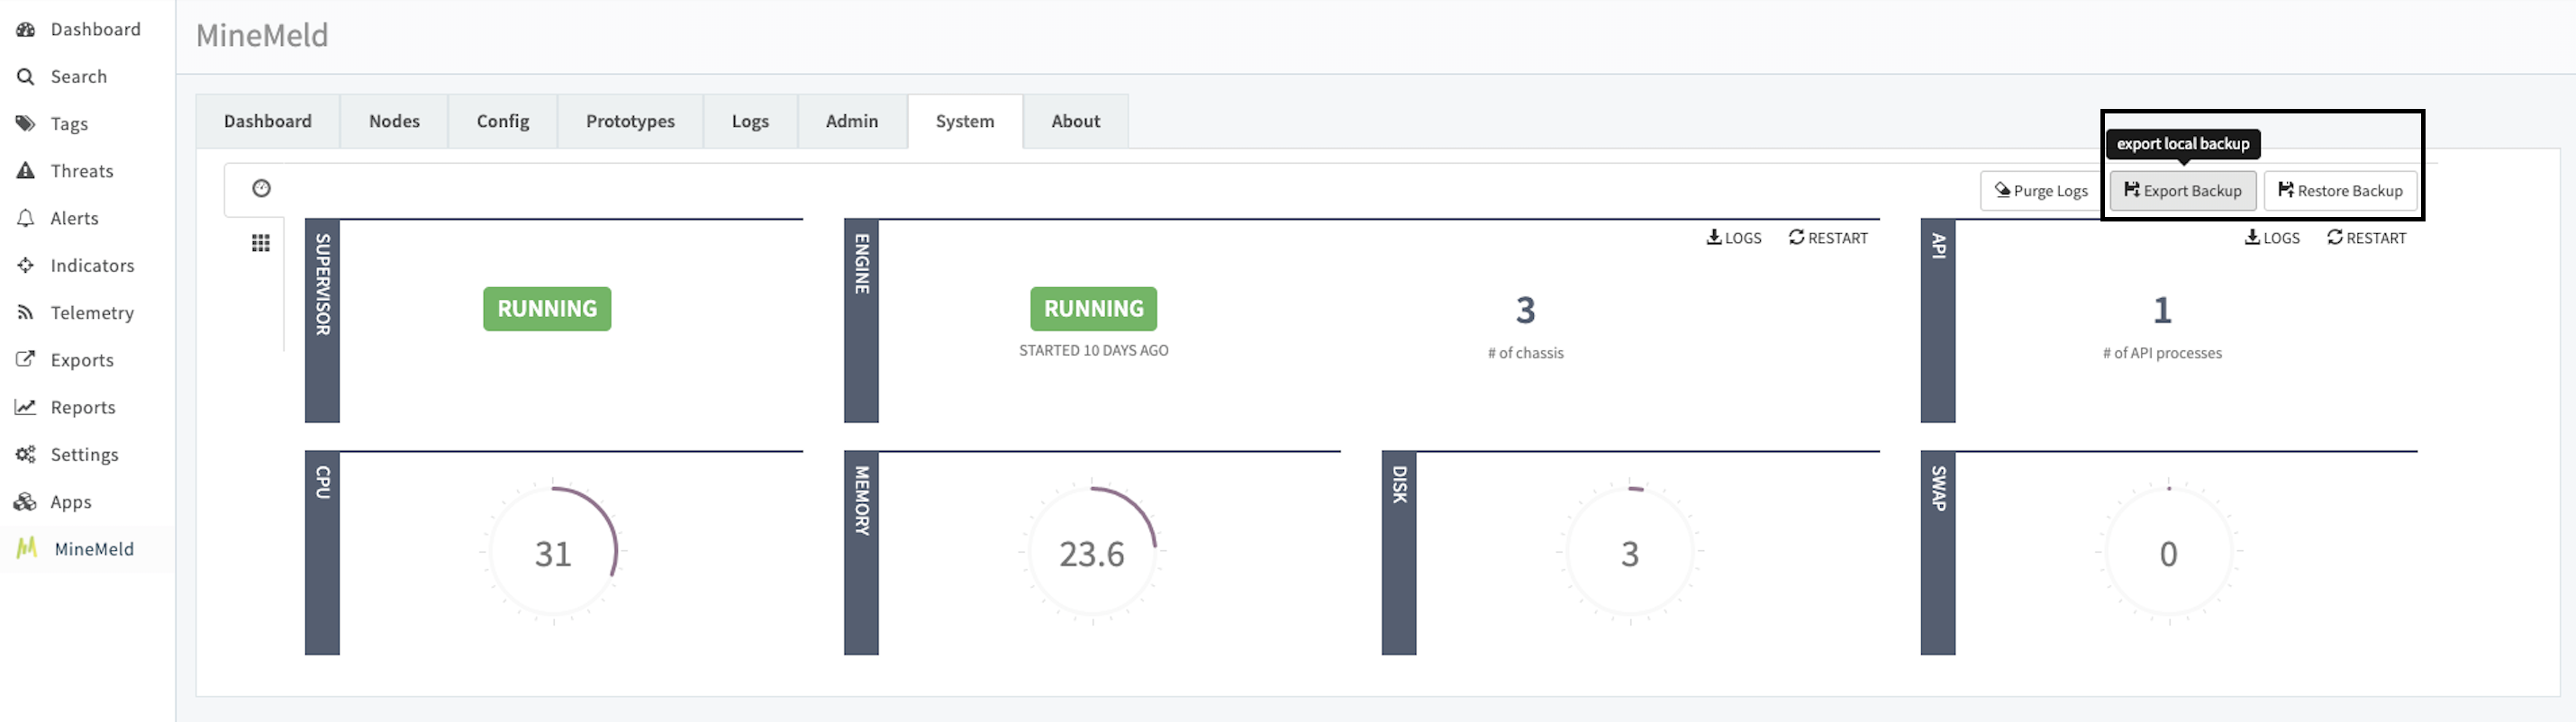The image size is (2576, 722).
Task: Click the MineMeld page title
Action: 262,35
